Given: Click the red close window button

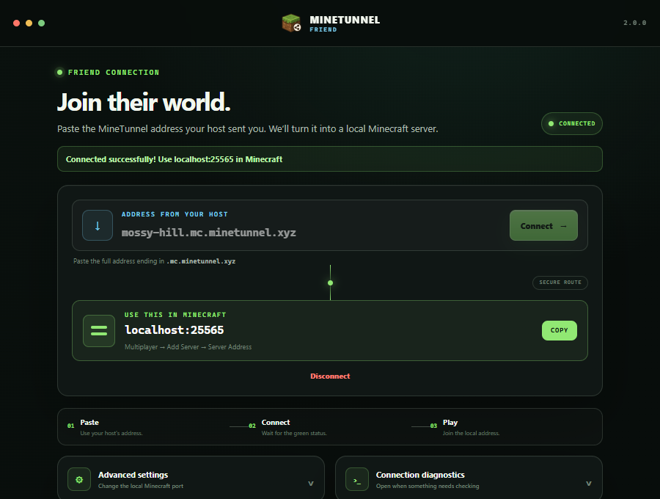Looking at the screenshot, I should tap(16, 23).
